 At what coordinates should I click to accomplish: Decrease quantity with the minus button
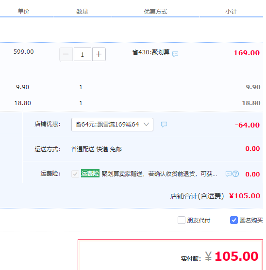tap(66, 54)
